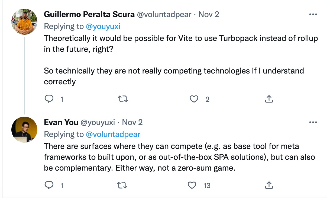Open Guillermo Peralta Scura's display name
Screen dimensions: 330x198
click(x=89, y=14)
